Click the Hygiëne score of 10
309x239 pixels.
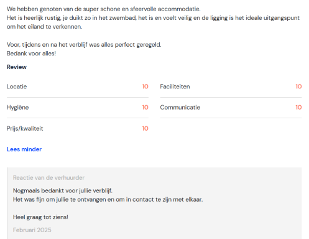coord(145,107)
